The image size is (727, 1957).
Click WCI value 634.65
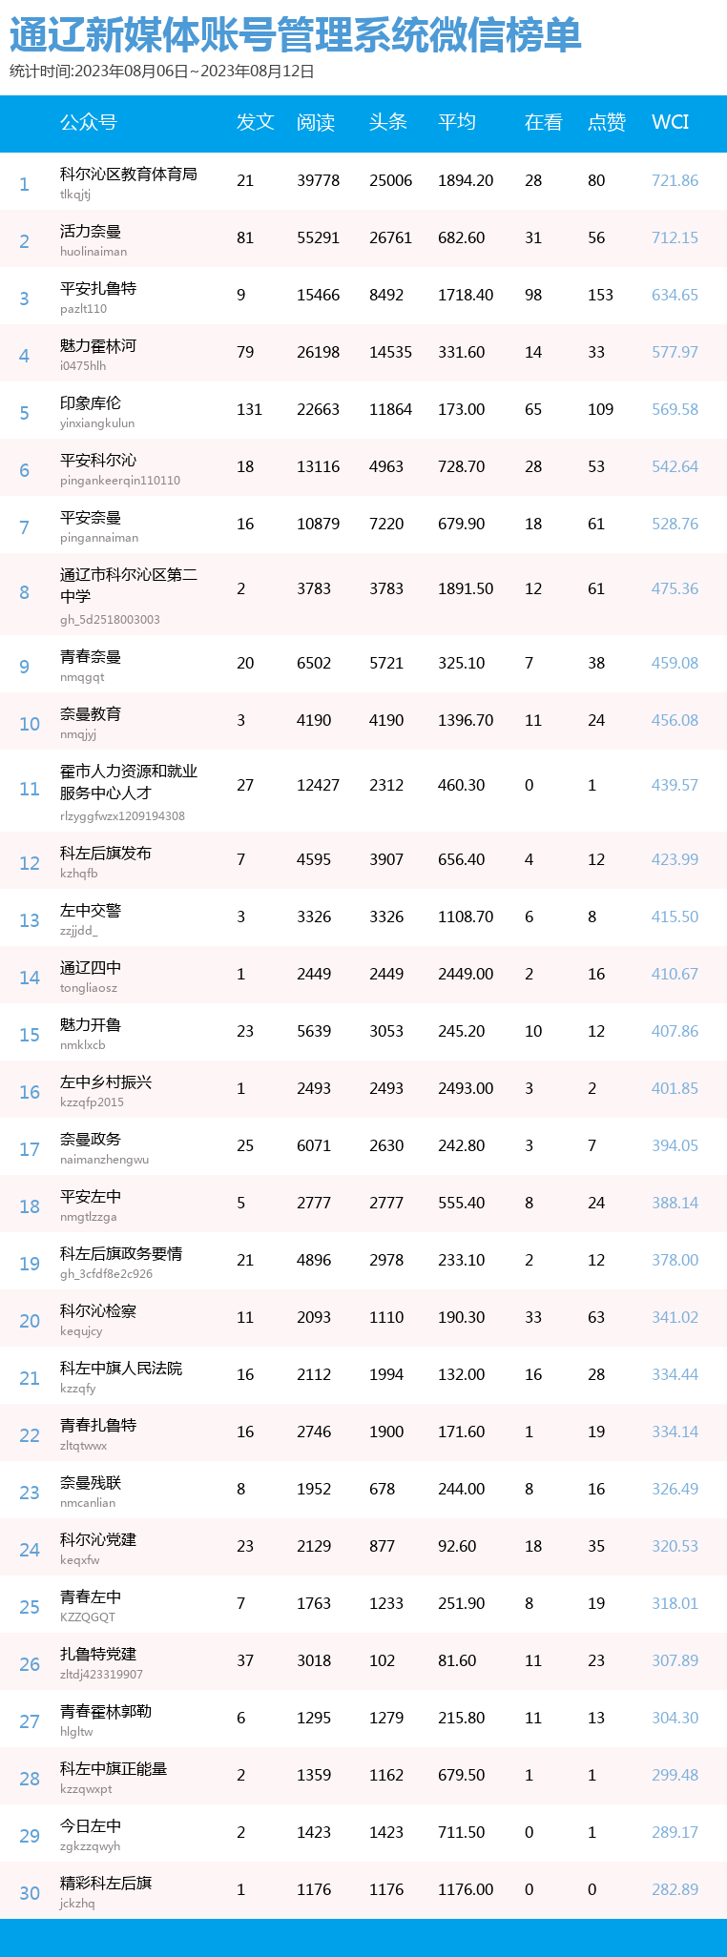coord(675,295)
